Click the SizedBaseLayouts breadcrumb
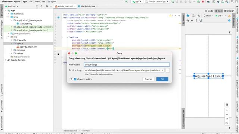Viewport: 239px width, 134px height. tap(11, 1)
